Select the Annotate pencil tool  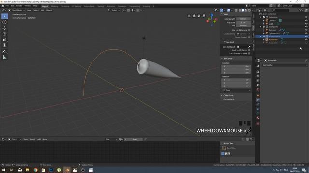[4, 51]
